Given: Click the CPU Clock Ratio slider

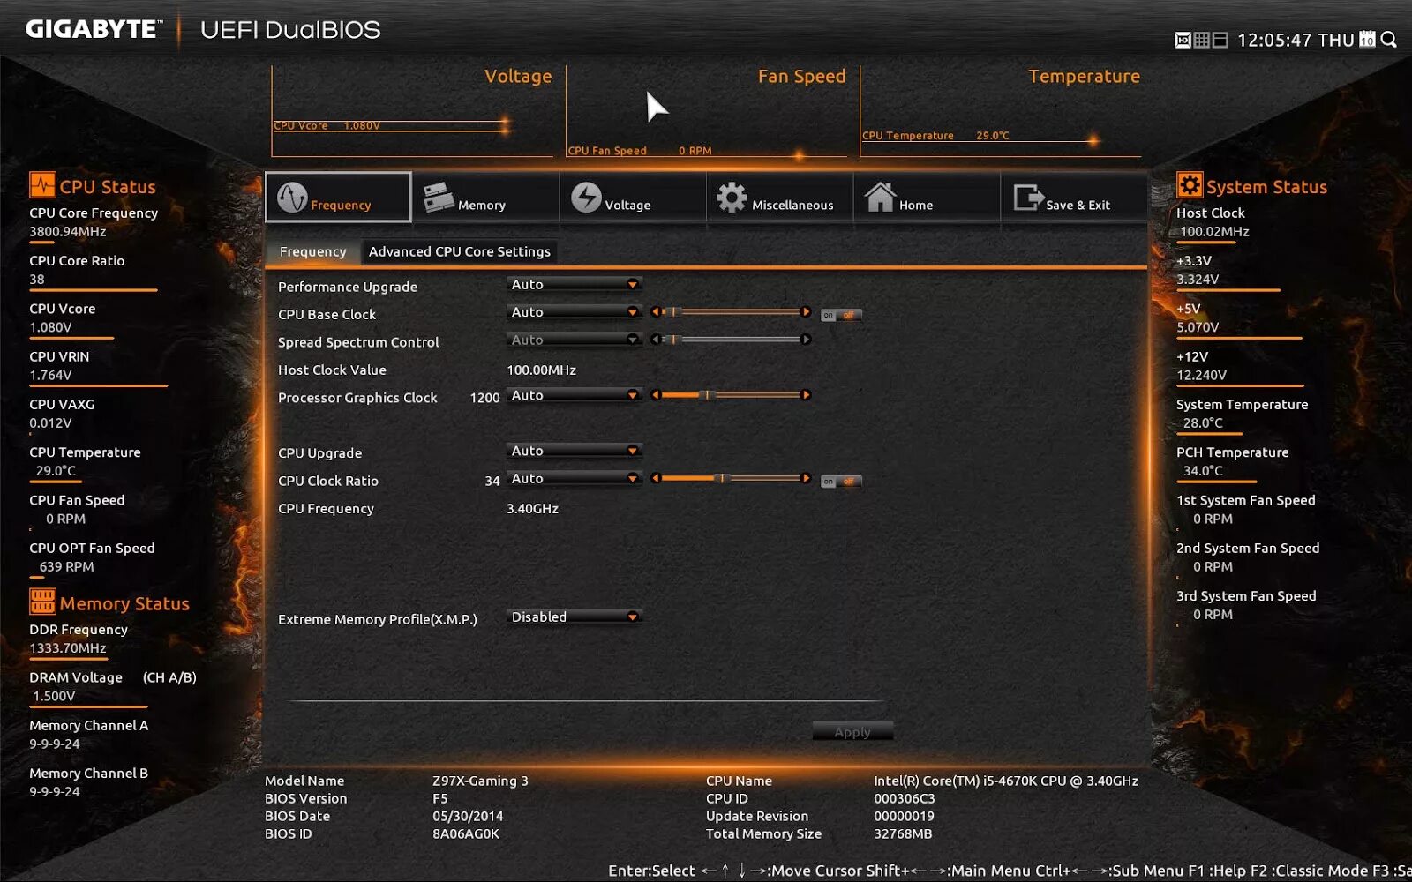Looking at the screenshot, I should pos(731,478).
